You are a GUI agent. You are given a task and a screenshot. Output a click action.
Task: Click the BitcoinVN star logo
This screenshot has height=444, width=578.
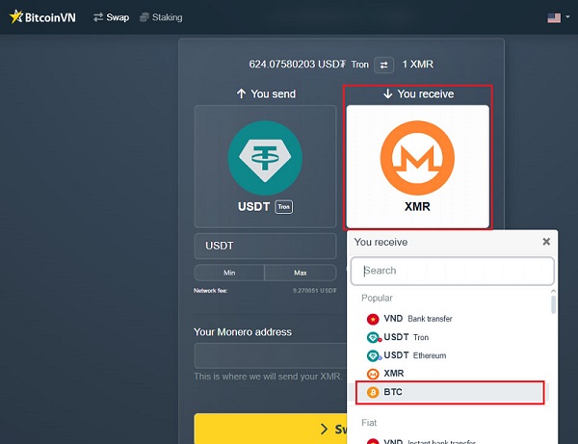pyautogui.click(x=14, y=17)
